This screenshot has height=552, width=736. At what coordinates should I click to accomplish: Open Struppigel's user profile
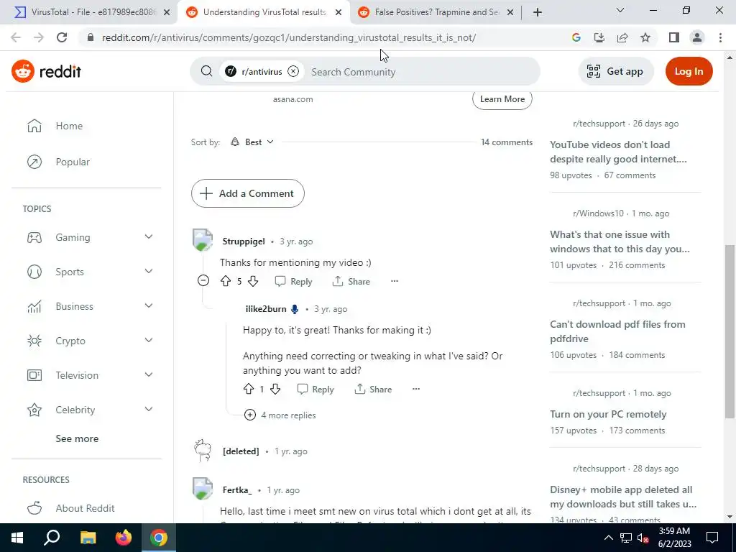(x=244, y=241)
